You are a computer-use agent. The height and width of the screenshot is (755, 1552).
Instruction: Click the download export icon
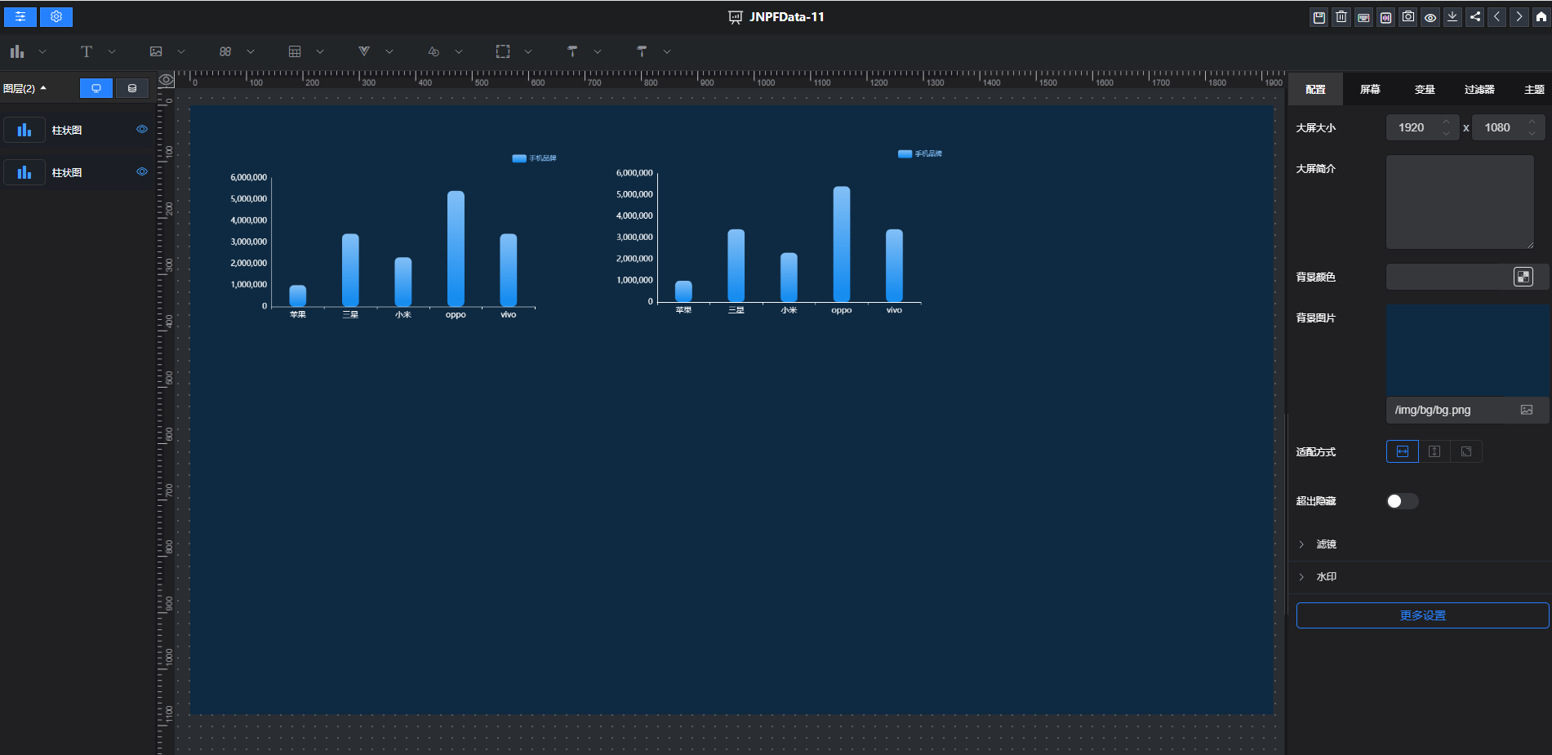[1452, 17]
